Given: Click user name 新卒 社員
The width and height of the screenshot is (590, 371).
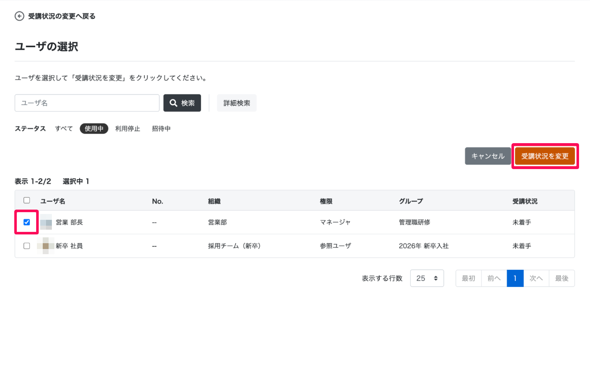Looking at the screenshot, I should coord(69,246).
